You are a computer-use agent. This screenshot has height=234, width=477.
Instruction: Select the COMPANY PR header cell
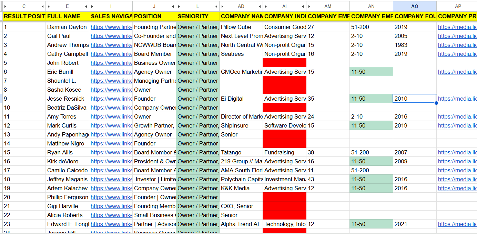457,16
